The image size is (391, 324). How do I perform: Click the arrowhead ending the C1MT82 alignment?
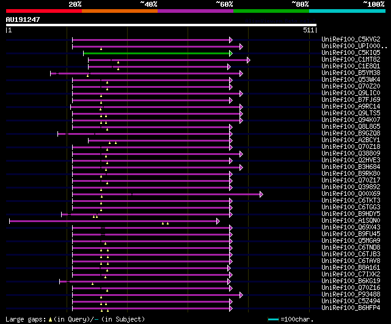point(249,60)
